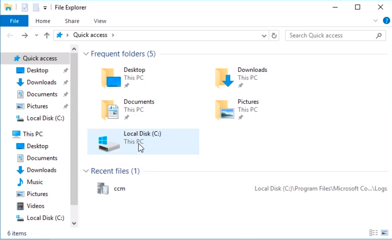The image size is (392, 240).
Task: Click the navigation pane scroll down arrow
Action: (x=74, y=223)
